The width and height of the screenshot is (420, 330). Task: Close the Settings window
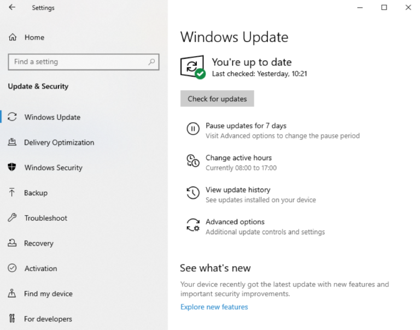tap(408, 8)
